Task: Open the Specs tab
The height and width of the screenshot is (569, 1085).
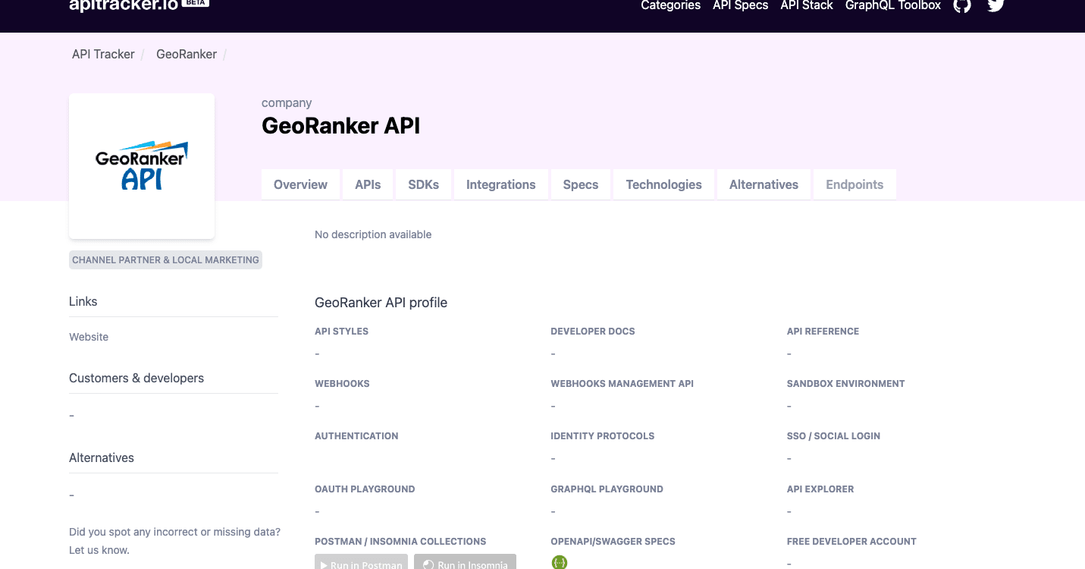Action: [581, 184]
